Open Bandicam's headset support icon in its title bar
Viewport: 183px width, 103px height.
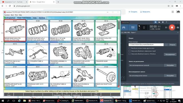point(156,22)
